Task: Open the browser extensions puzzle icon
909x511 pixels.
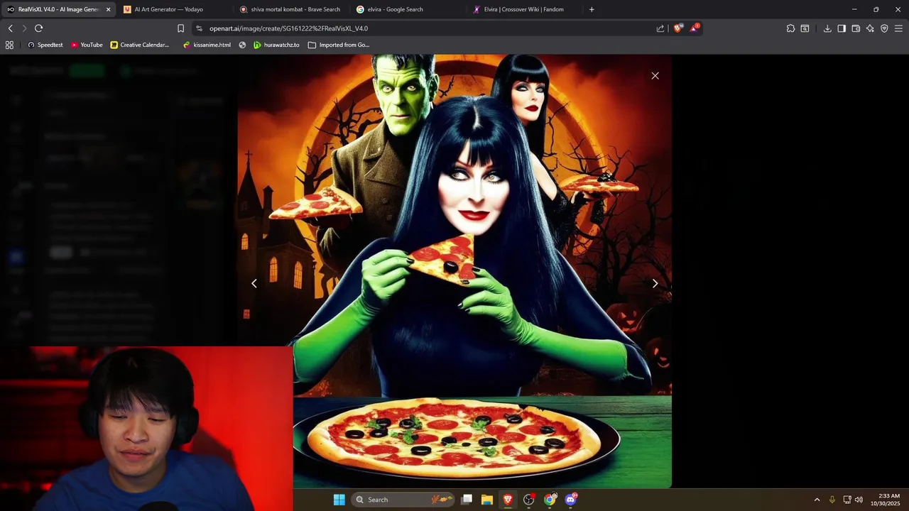Action: (790, 28)
